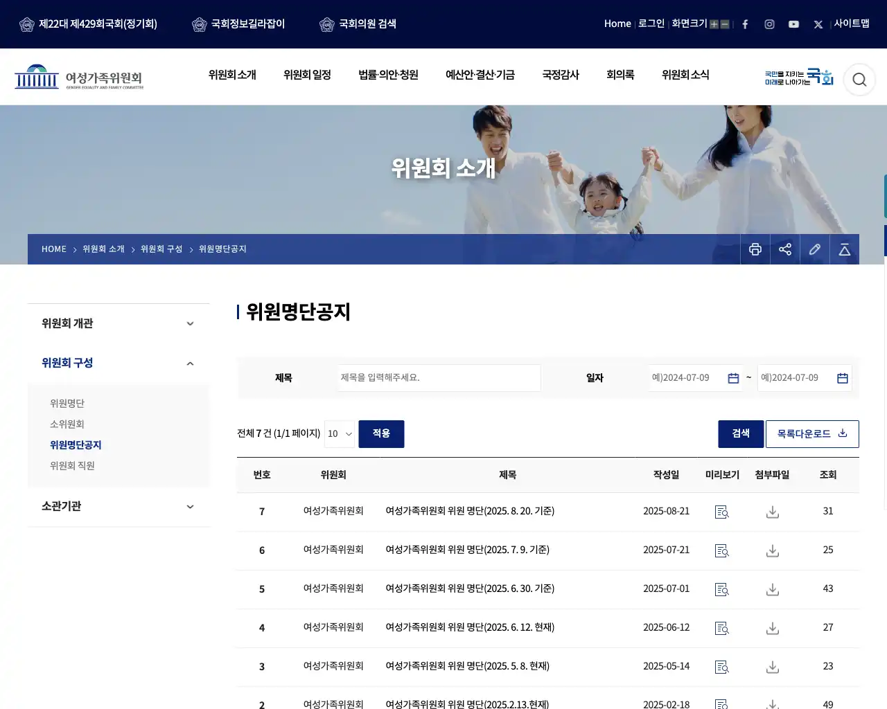This screenshot has height=709, width=887.
Task: Select 위원회 직원 in the sidebar
Action: click(x=72, y=466)
